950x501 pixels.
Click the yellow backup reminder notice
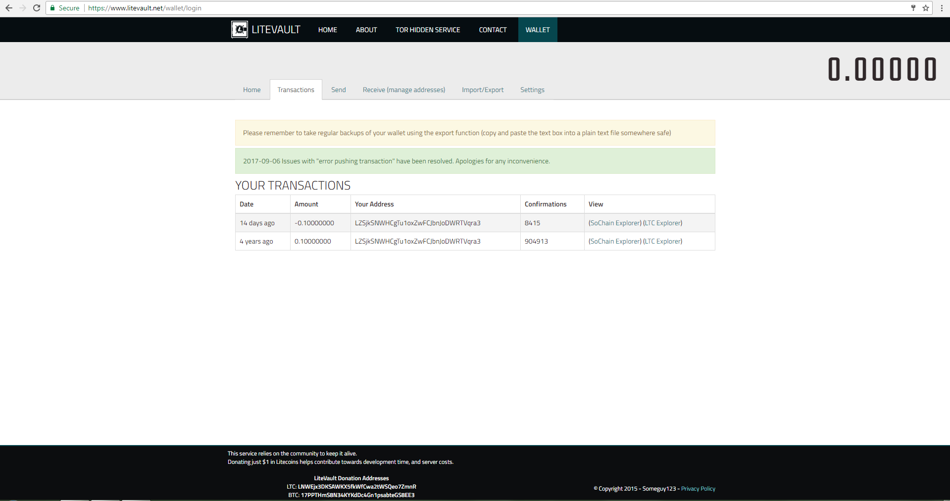click(475, 133)
